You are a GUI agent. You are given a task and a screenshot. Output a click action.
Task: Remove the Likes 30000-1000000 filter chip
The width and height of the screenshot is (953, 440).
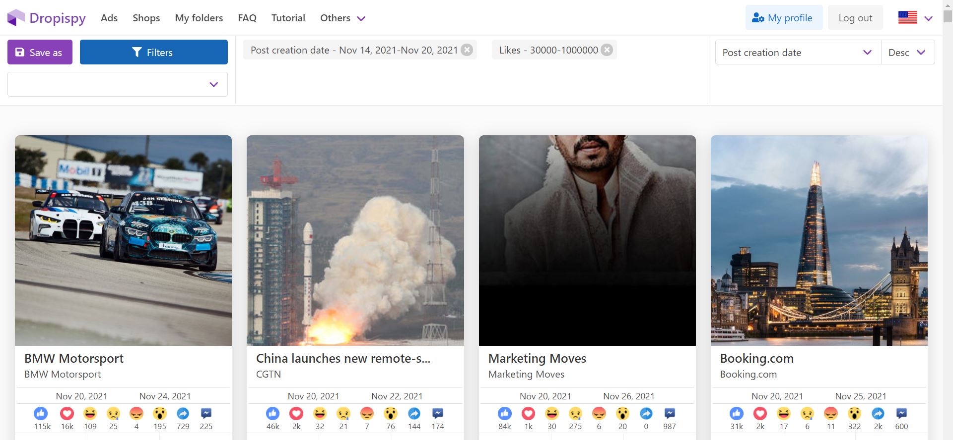tap(607, 50)
